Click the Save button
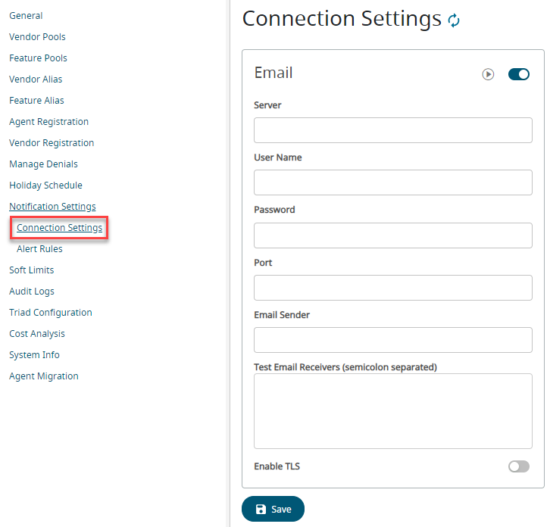Viewport: 550px width, 527px height. point(273,509)
